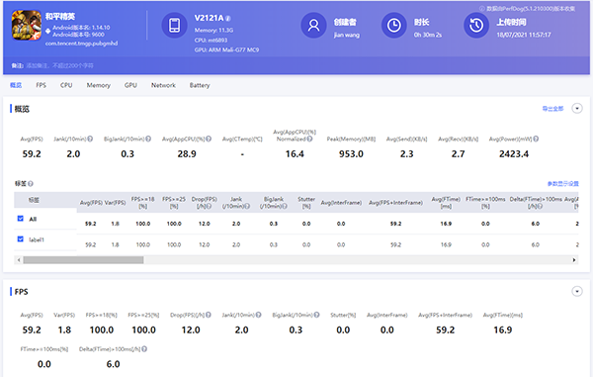Uncheck the All label checkbox
The width and height of the screenshot is (593, 377).
click(21, 219)
